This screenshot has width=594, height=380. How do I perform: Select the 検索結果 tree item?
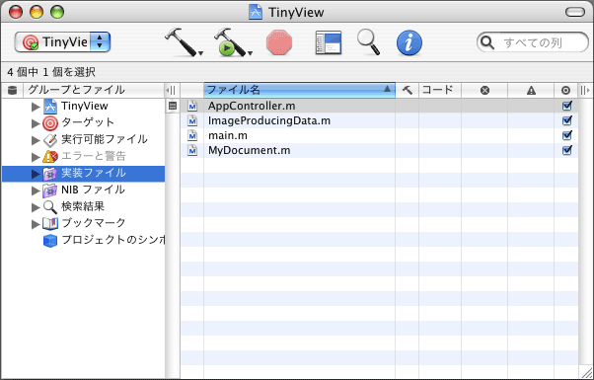(x=83, y=206)
